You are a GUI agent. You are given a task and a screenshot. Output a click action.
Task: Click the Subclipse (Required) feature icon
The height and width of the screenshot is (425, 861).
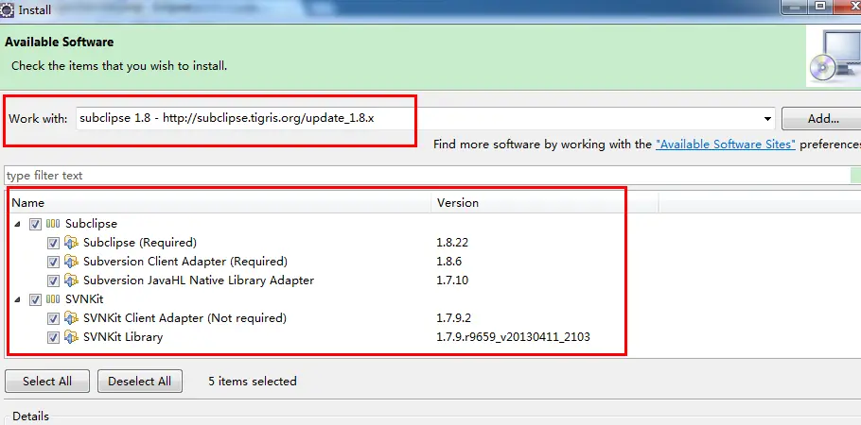[x=71, y=243]
